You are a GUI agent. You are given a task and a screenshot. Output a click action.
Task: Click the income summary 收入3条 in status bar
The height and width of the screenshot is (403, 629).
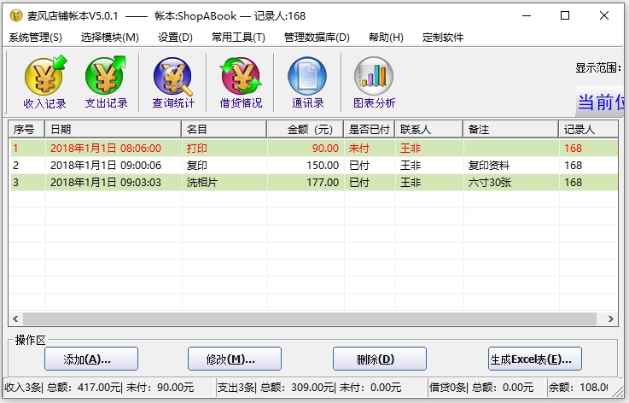coord(23,388)
